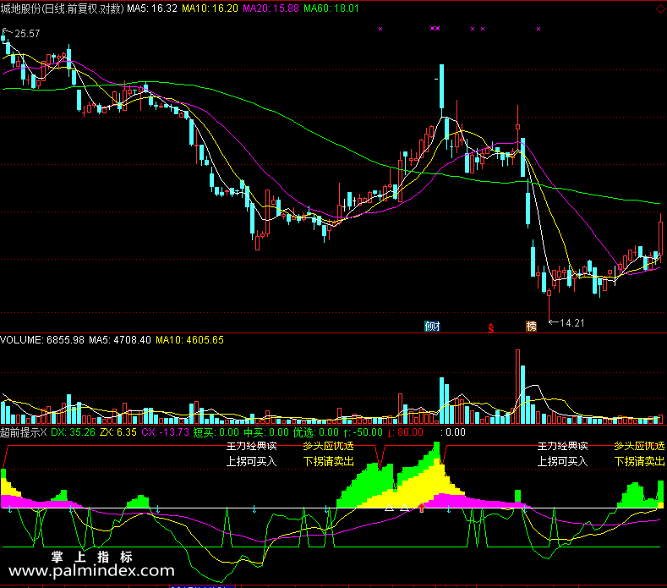Click the 中买: 0.00 value
Screen dimensions: 667x588
pos(266,432)
